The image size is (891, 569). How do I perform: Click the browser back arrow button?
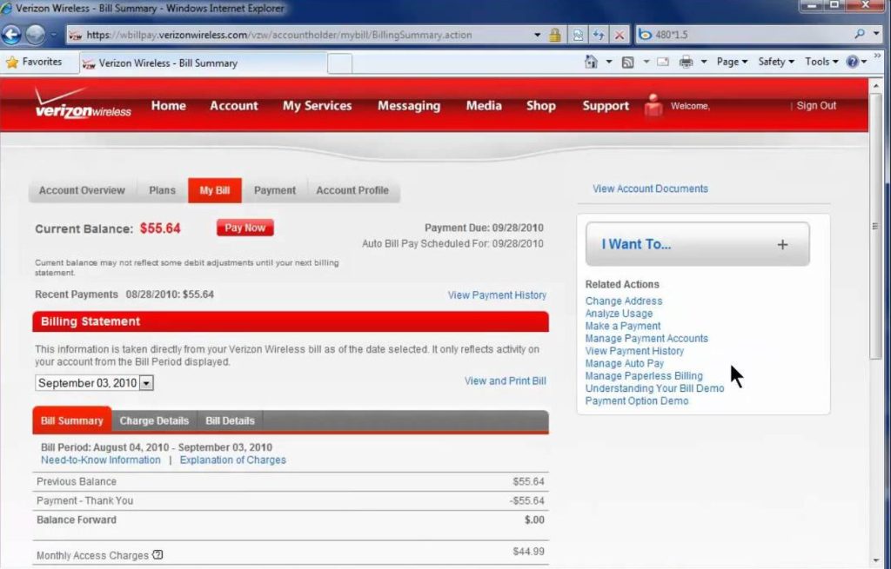(x=11, y=36)
